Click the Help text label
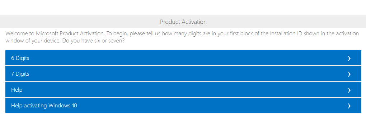This screenshot has width=366, height=132. [x=17, y=90]
